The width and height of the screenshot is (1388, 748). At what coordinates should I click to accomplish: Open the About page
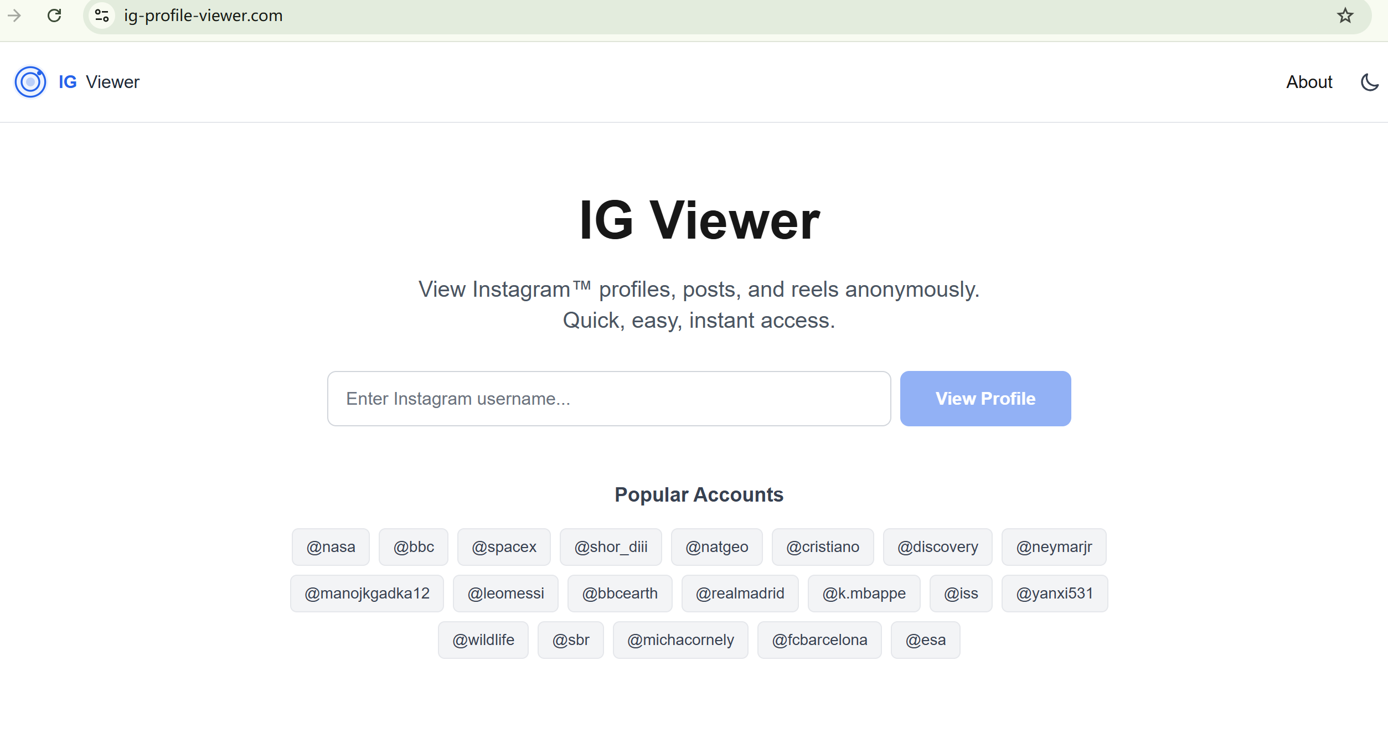click(1309, 81)
